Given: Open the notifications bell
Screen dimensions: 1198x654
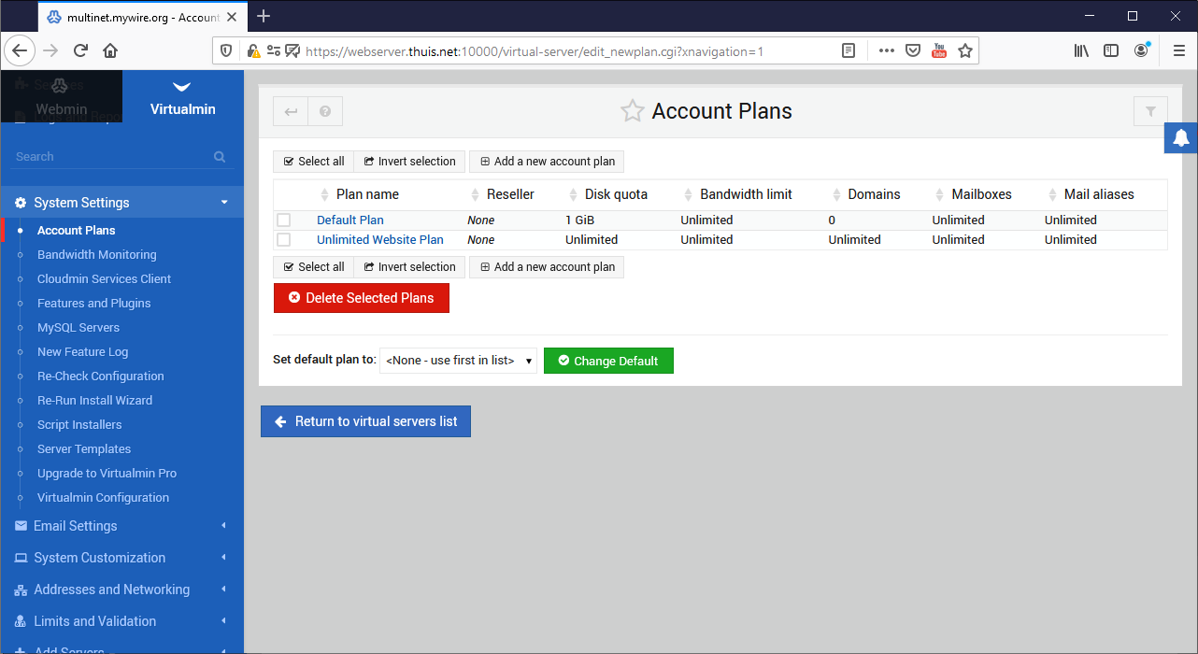Looking at the screenshot, I should coord(1181,138).
